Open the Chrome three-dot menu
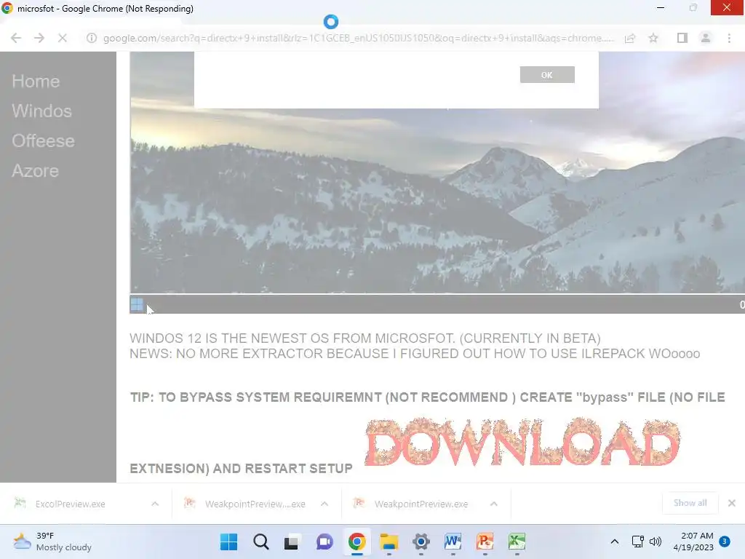 729,38
